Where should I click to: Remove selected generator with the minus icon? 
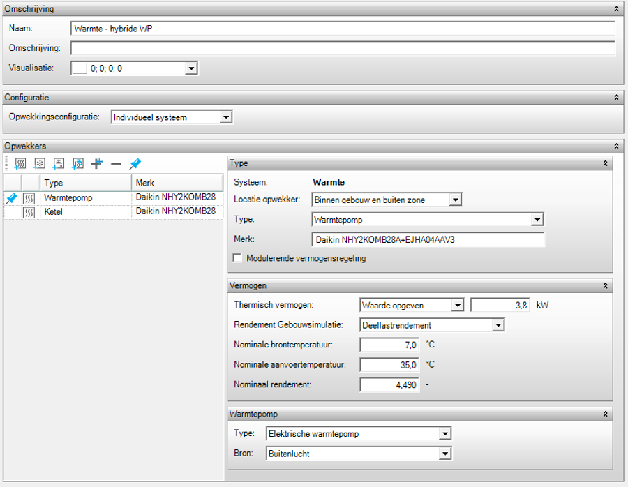(116, 164)
